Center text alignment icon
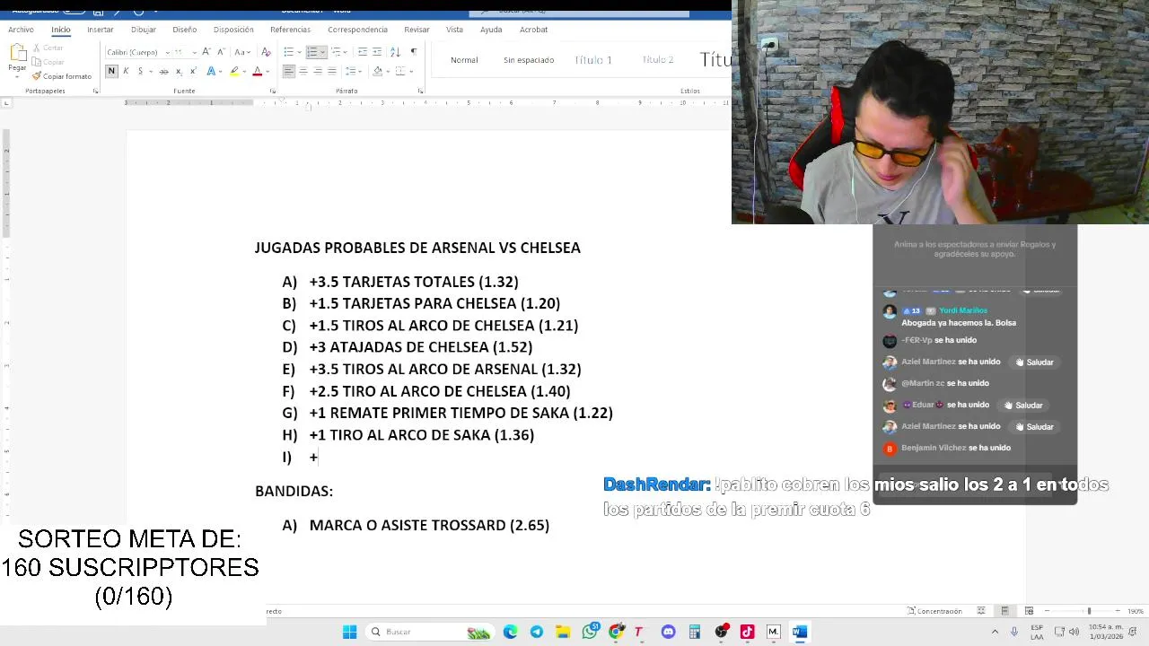 [303, 71]
